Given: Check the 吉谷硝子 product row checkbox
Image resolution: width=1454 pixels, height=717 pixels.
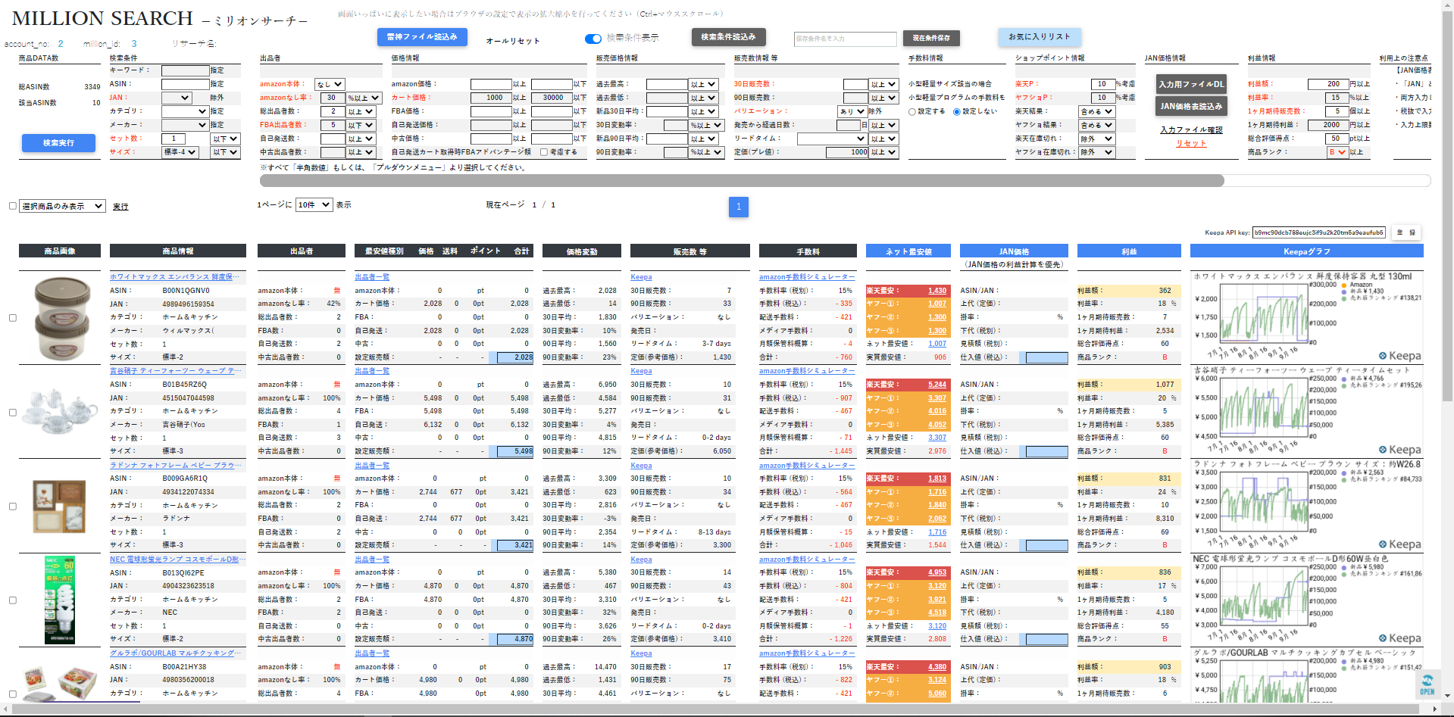Looking at the screenshot, I should 12,413.
